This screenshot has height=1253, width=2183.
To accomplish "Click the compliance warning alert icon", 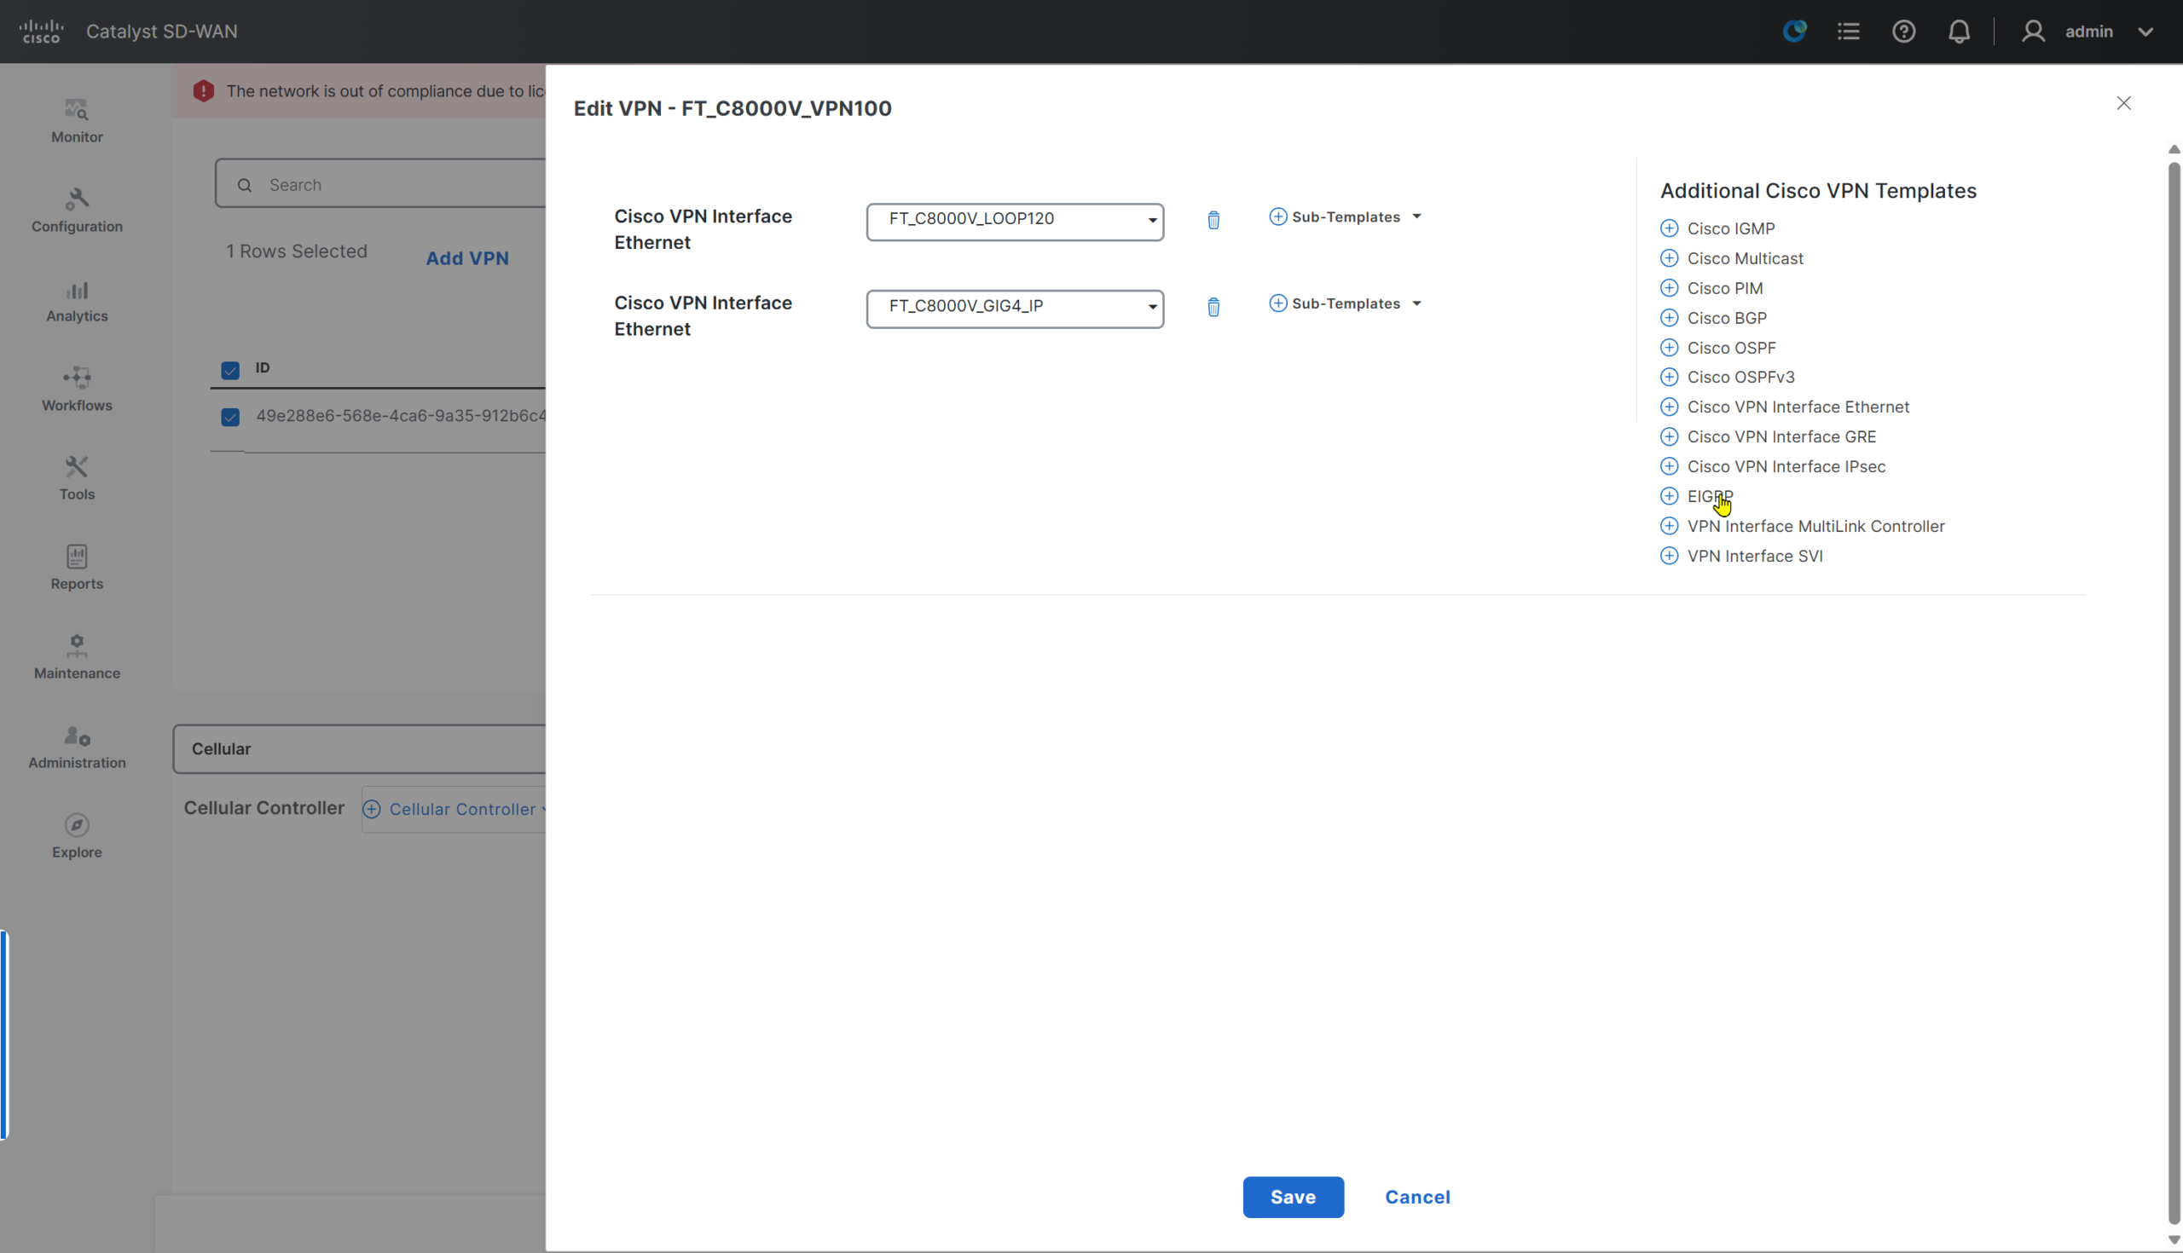I will tap(203, 91).
